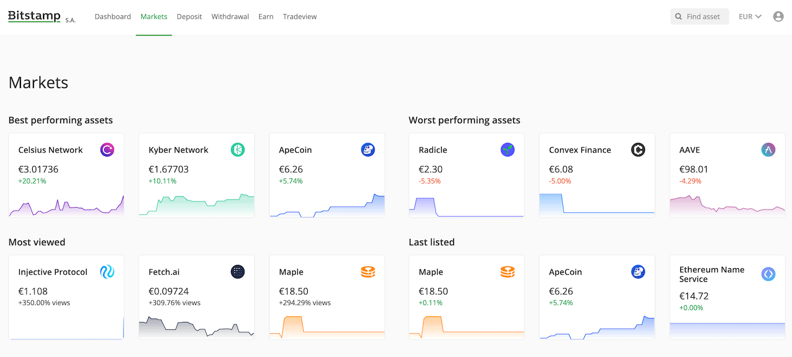Viewport: 792px width, 357px height.
Task: Click the Convex price €6.08
Action: (x=561, y=169)
